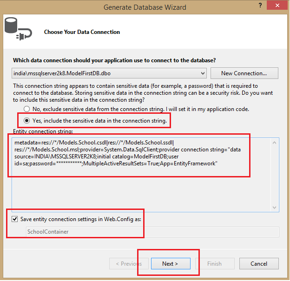Close the Generate Database Wizard dialog

pyautogui.click(x=278, y=6)
